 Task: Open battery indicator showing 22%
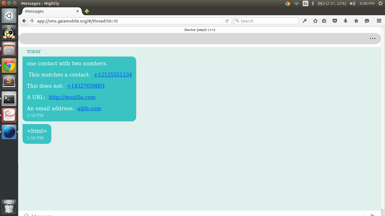coord(332,3)
